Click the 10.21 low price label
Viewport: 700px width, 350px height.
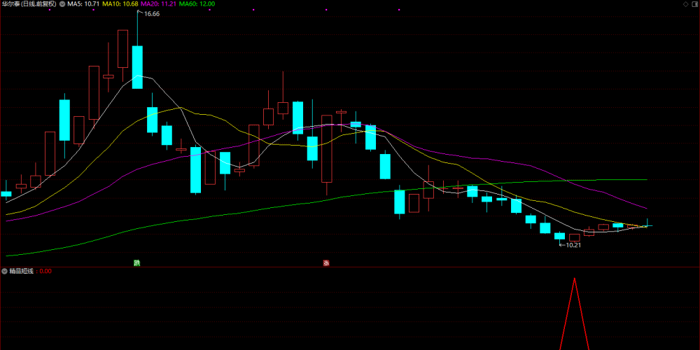[x=573, y=245]
